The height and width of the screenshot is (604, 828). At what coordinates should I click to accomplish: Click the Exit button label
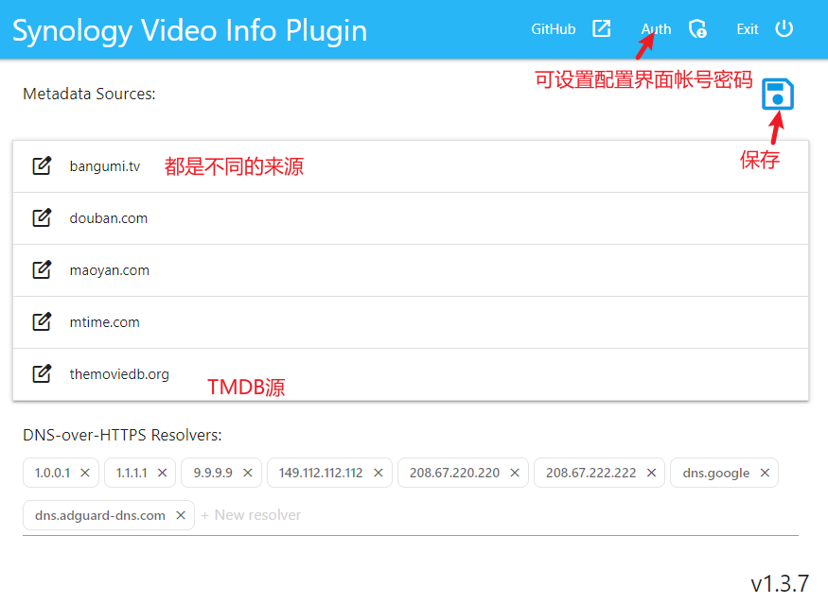pos(748,29)
